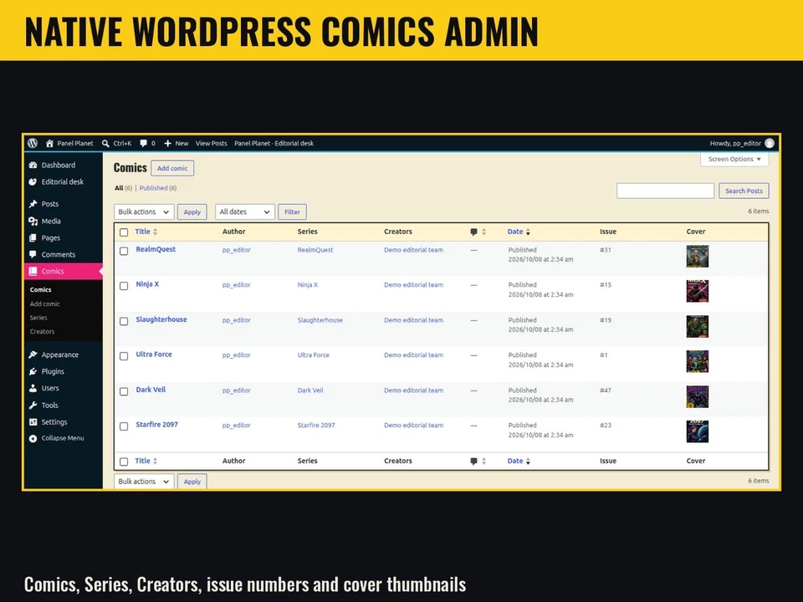Viewport: 803px width, 602px height.
Task: Open the Dark Veil cover thumbnail
Action: pyautogui.click(x=697, y=396)
